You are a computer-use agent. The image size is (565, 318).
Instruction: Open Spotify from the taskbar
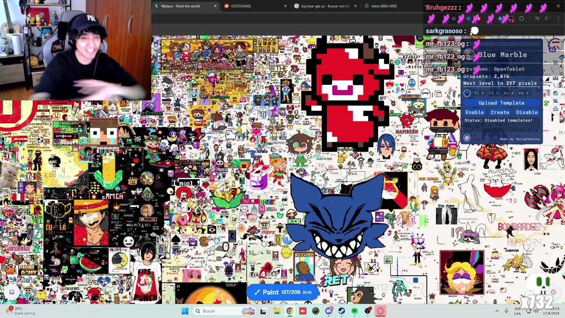pyautogui.click(x=354, y=311)
